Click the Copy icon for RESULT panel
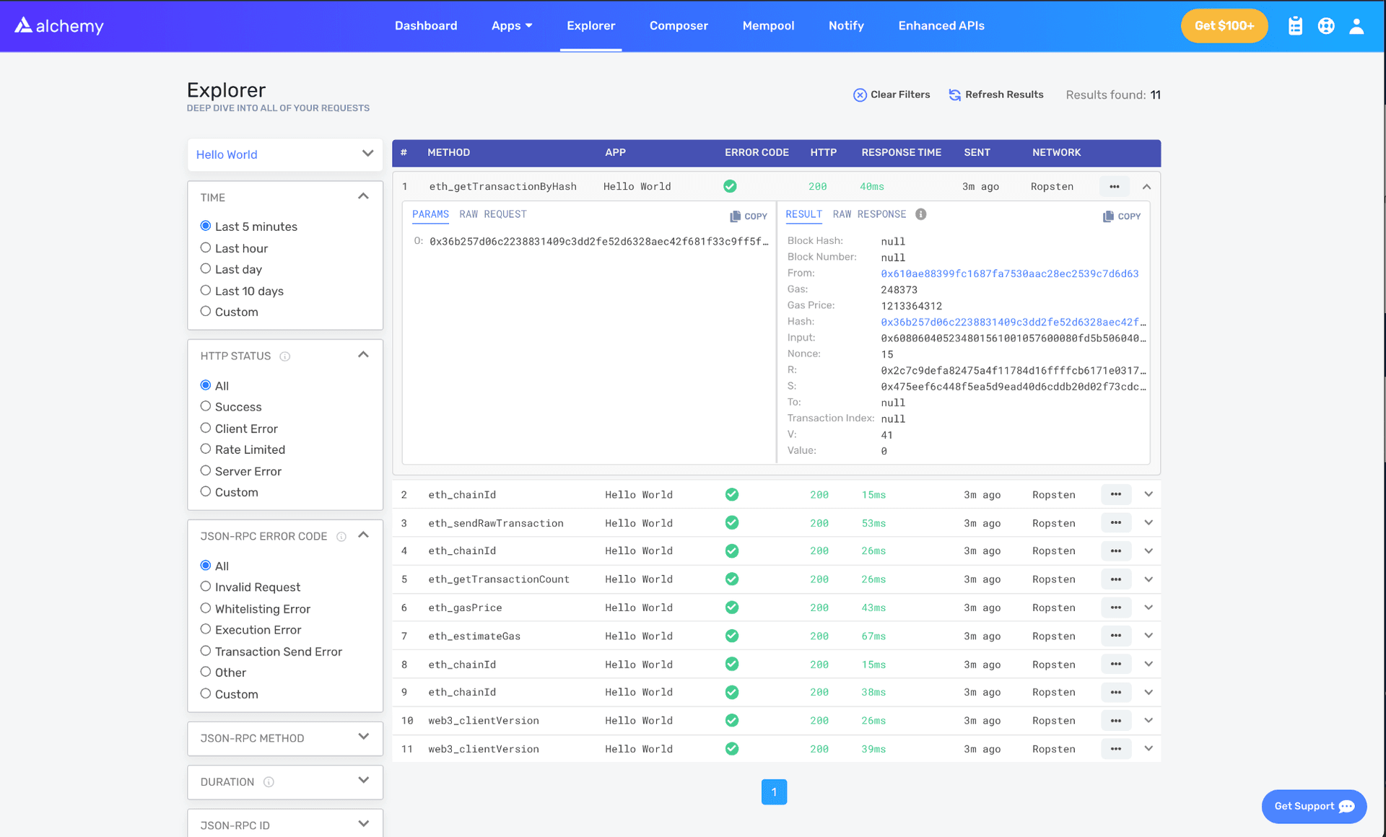The width and height of the screenshot is (1386, 837). 1120,216
